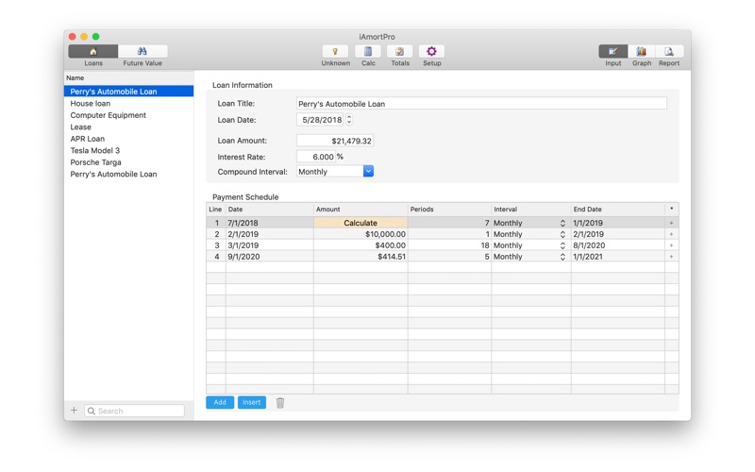Switch to Report view

pos(669,51)
